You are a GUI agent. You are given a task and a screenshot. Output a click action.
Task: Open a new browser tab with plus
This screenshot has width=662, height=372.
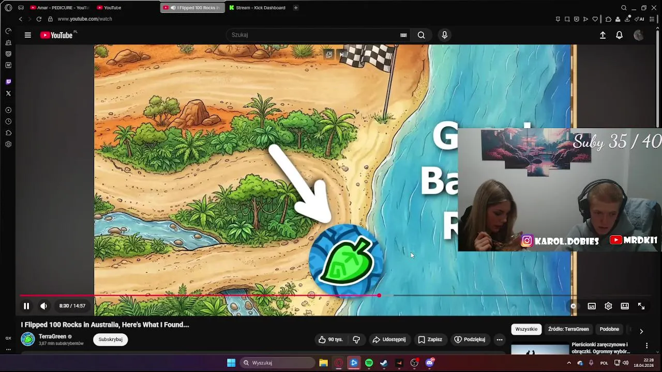tap(296, 8)
